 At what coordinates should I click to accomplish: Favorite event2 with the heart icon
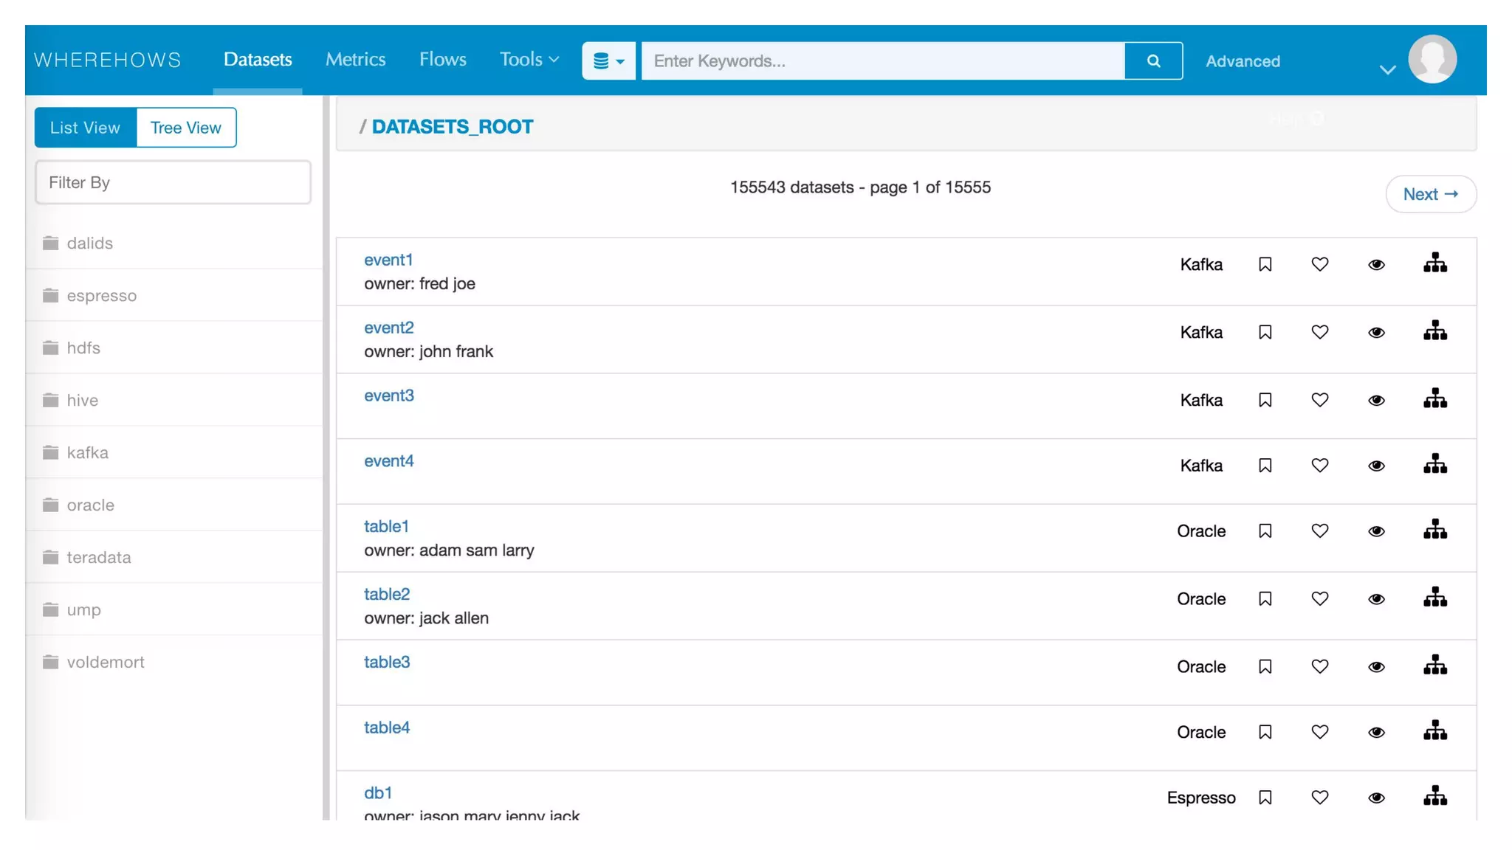[1319, 332]
